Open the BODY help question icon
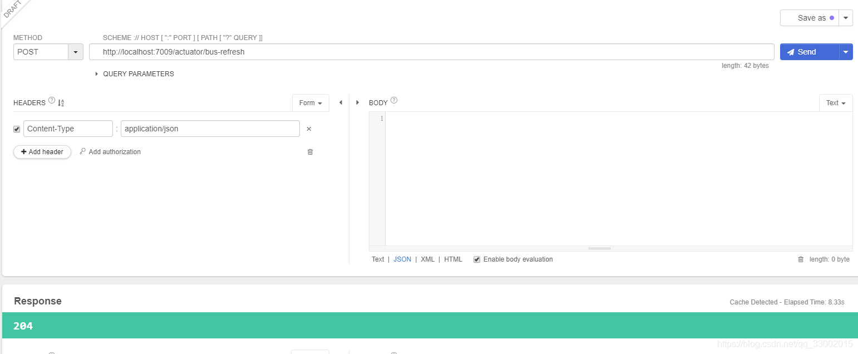858x354 pixels. point(394,101)
